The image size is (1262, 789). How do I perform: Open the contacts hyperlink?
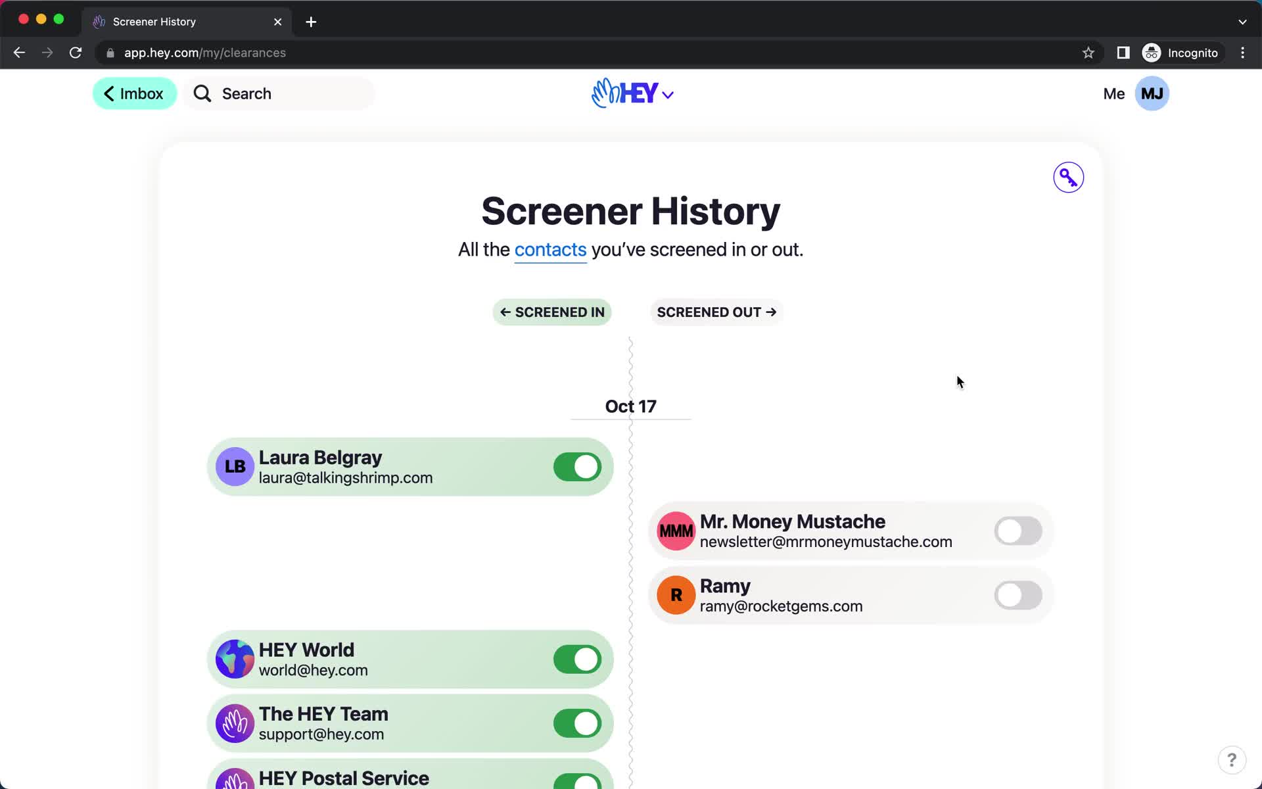pyautogui.click(x=549, y=248)
